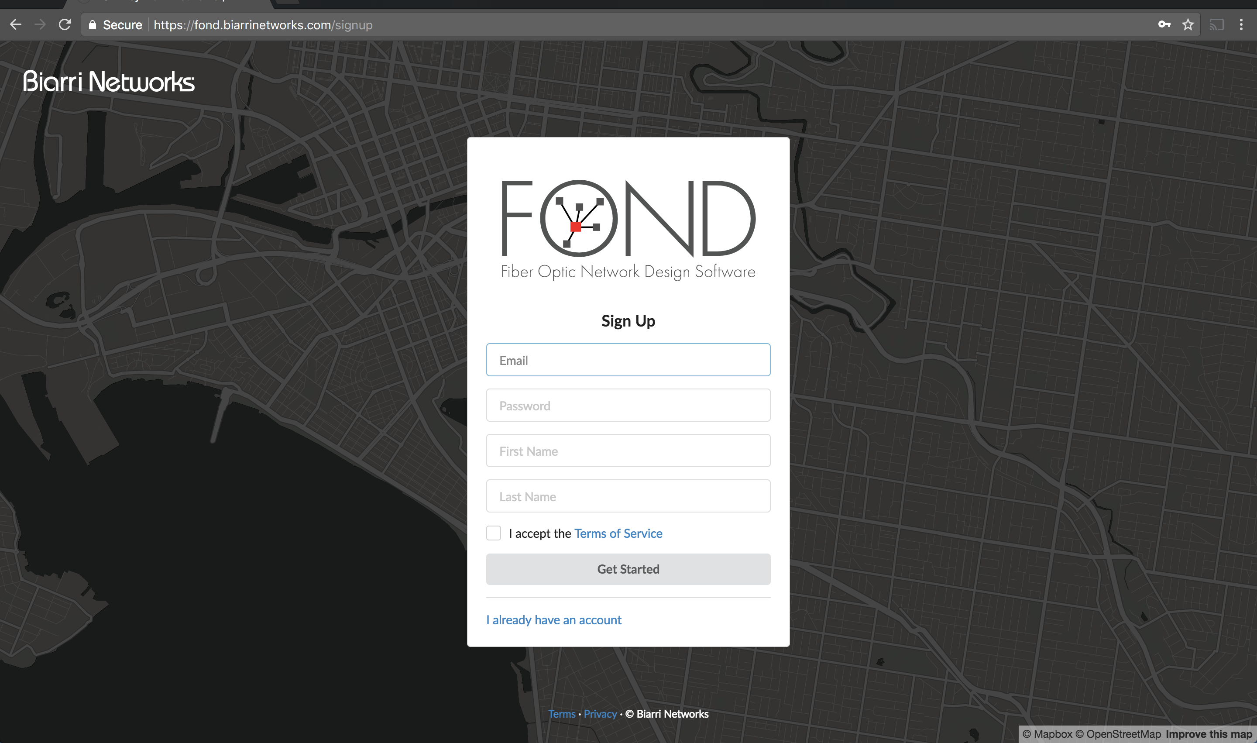The image size is (1257, 743).
Task: Open the Chrome three-dot menu
Action: [1241, 24]
